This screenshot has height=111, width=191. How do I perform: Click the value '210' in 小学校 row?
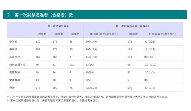(38, 42)
